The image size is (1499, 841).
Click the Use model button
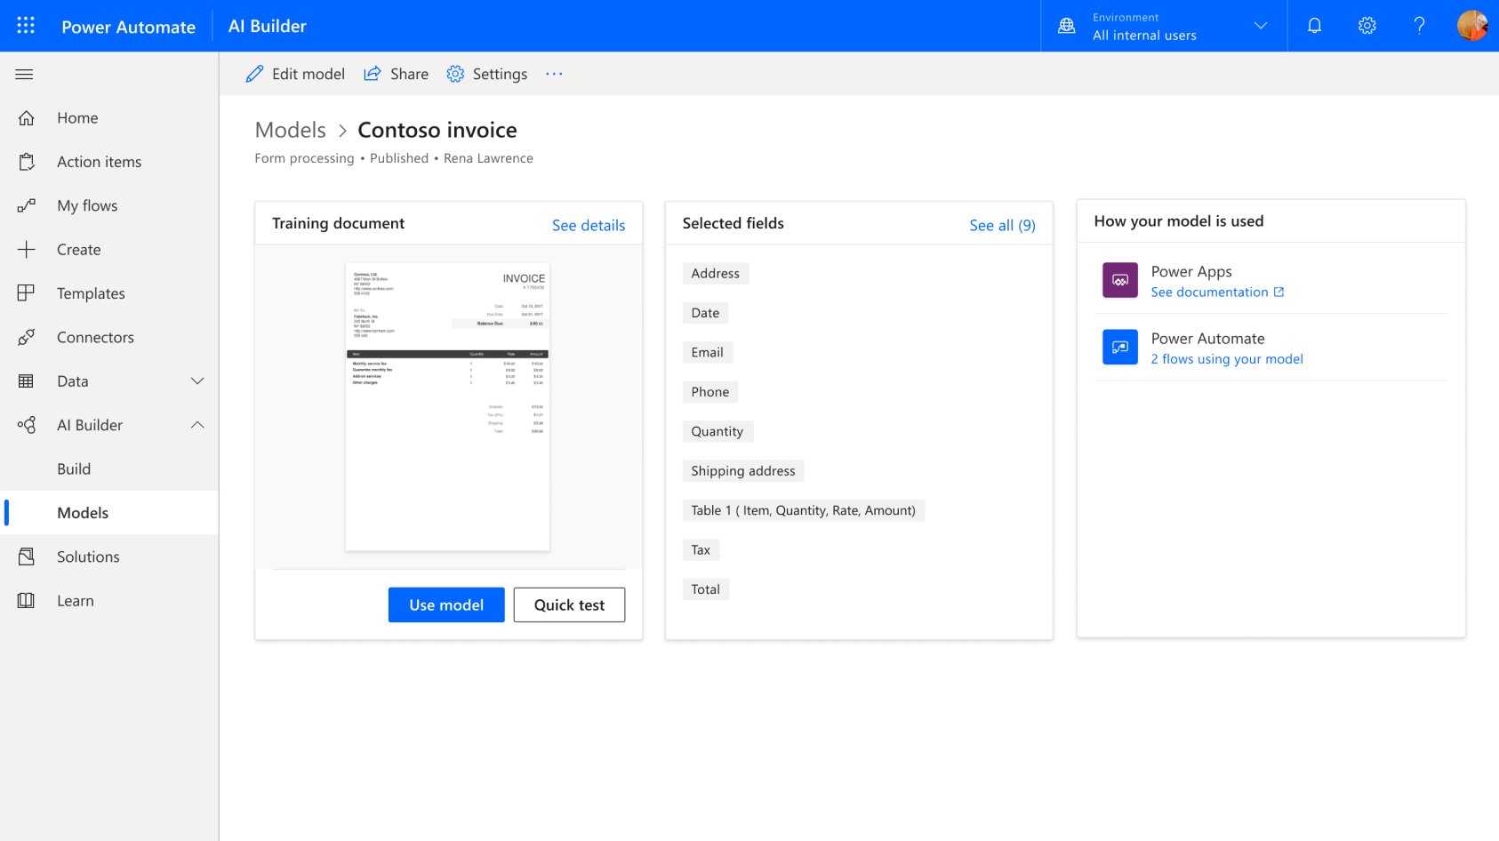(x=446, y=605)
